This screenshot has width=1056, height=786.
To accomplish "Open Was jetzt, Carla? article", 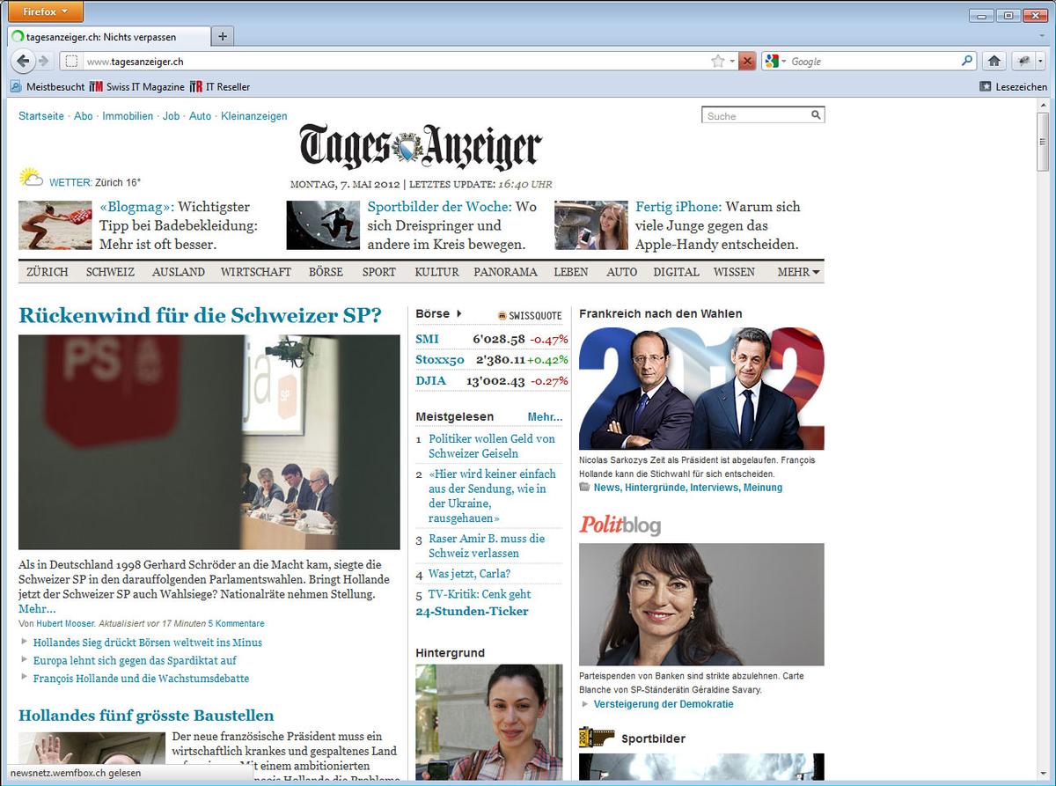I will point(469,574).
